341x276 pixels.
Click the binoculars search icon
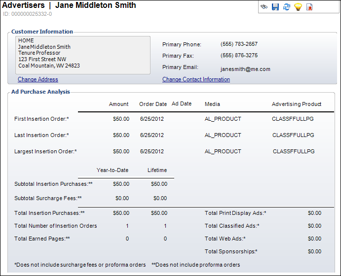(265, 7)
